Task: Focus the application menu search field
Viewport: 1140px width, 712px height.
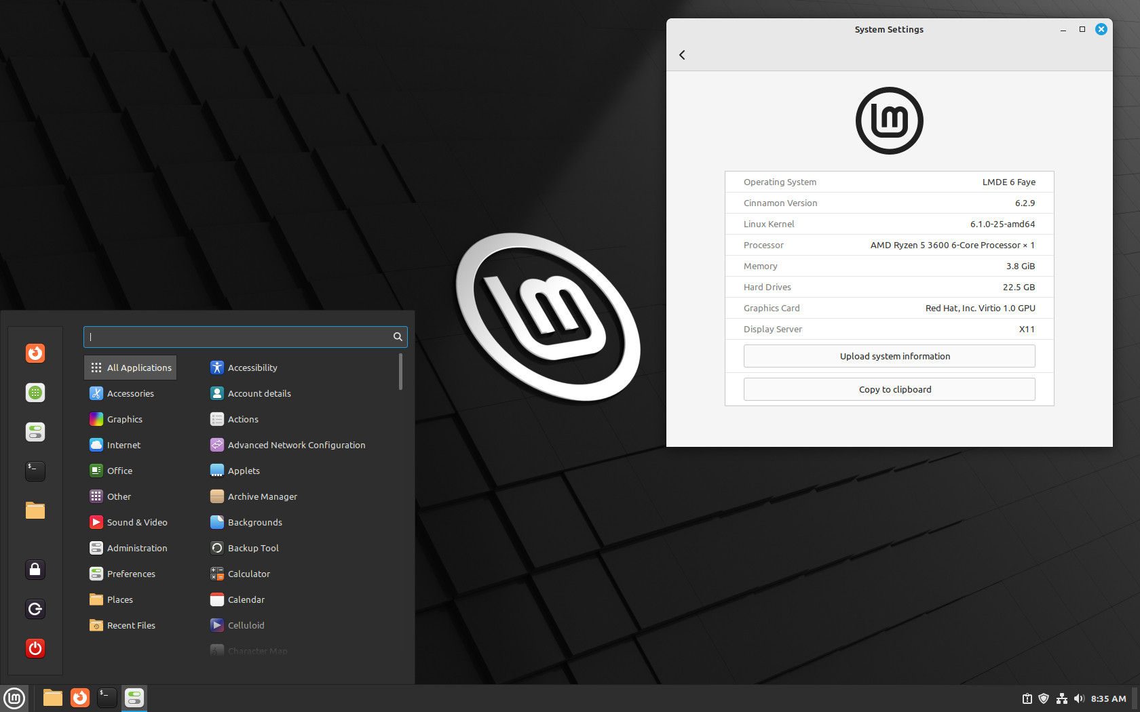Action: (x=245, y=337)
